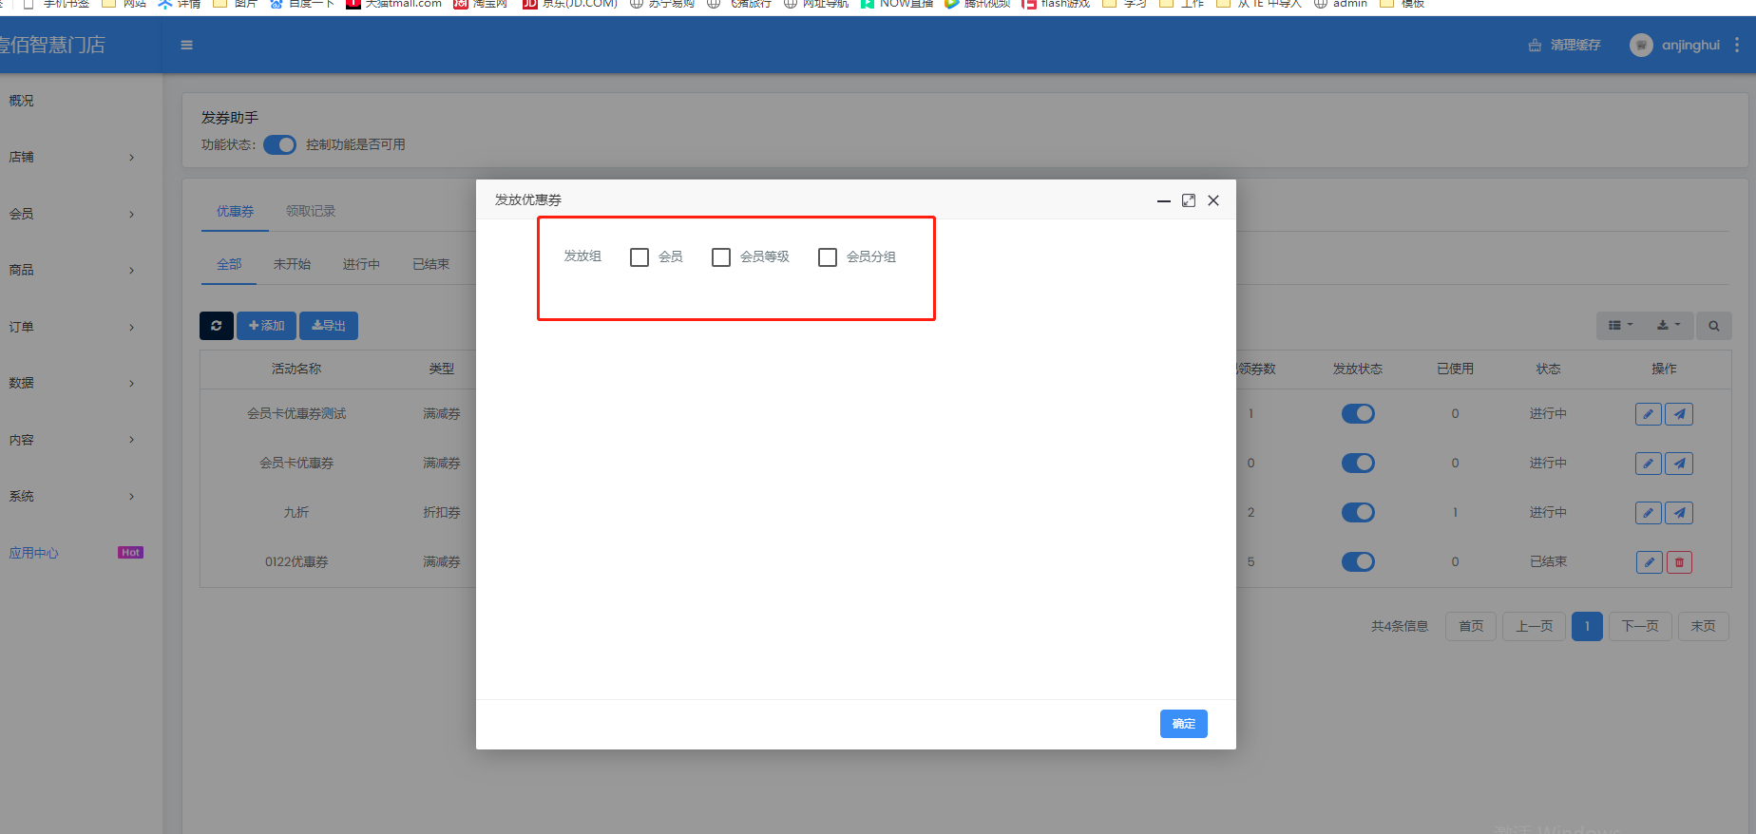
Task: Open the column list view dropdown
Action: tap(1620, 326)
